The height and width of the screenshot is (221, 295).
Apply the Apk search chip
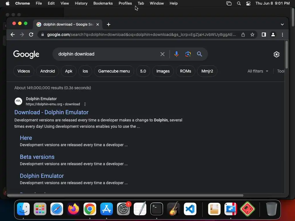69,71
